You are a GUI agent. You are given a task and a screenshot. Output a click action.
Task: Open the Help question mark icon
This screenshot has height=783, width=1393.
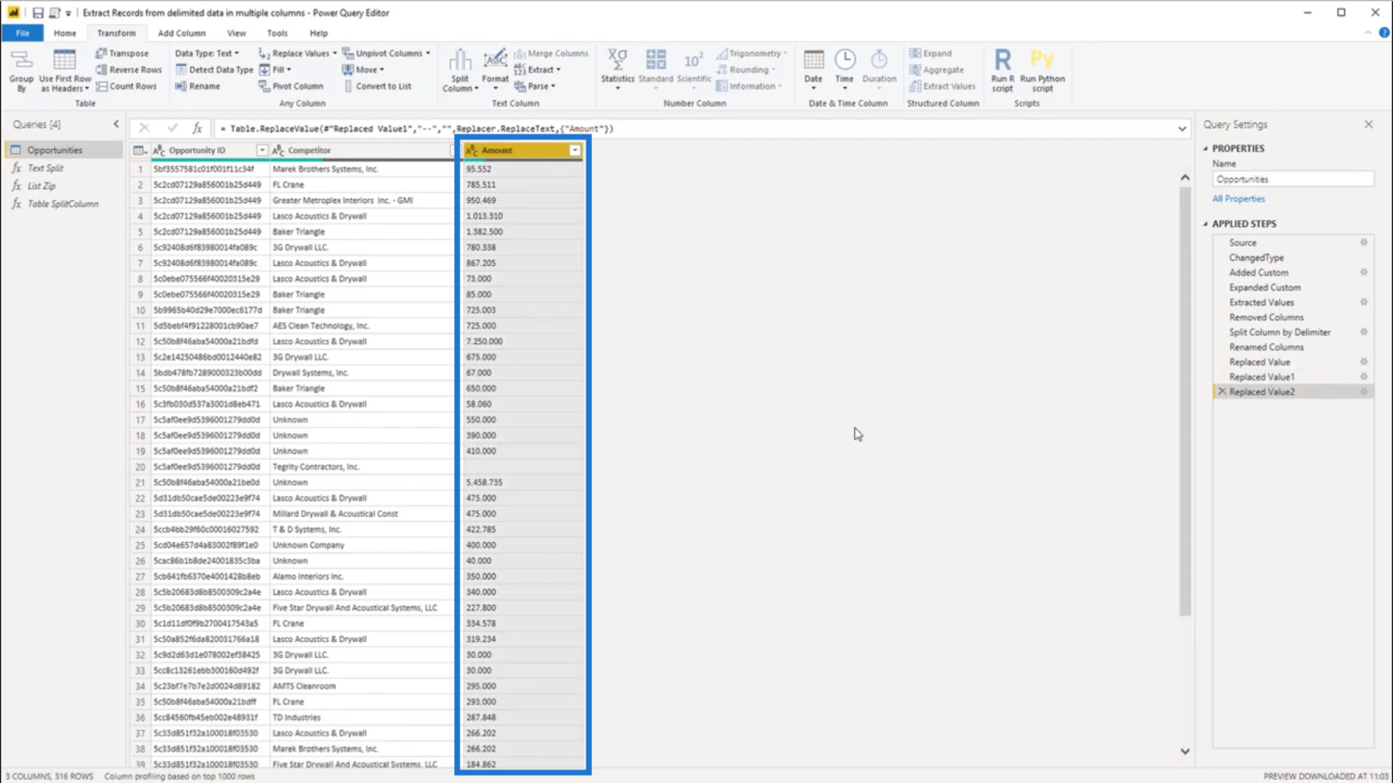(1384, 33)
